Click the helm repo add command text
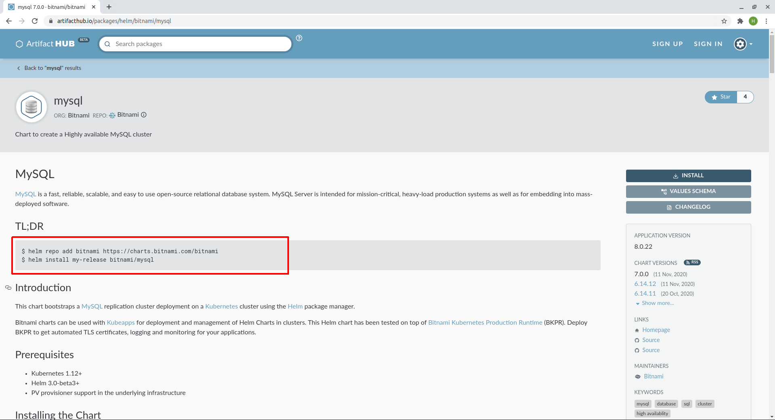The height and width of the screenshot is (420, 775). click(123, 251)
